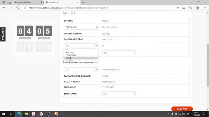Screen dimensions: 209x117
Task: View site info lock icon
Action: click(x=25, y=8)
